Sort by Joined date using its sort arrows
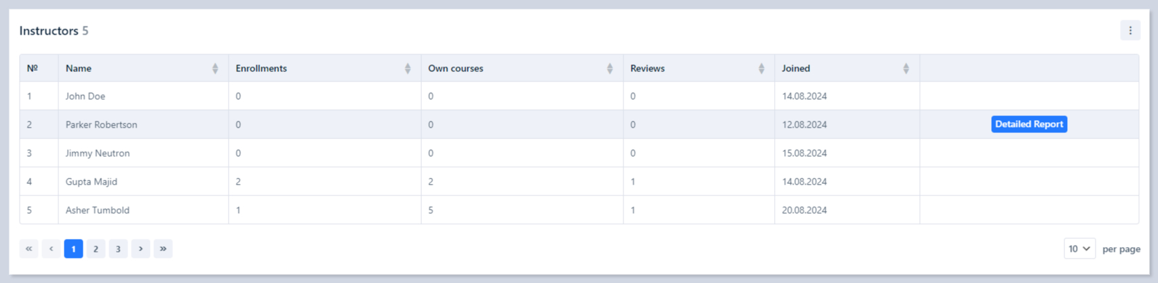This screenshot has width=1158, height=283. 906,69
